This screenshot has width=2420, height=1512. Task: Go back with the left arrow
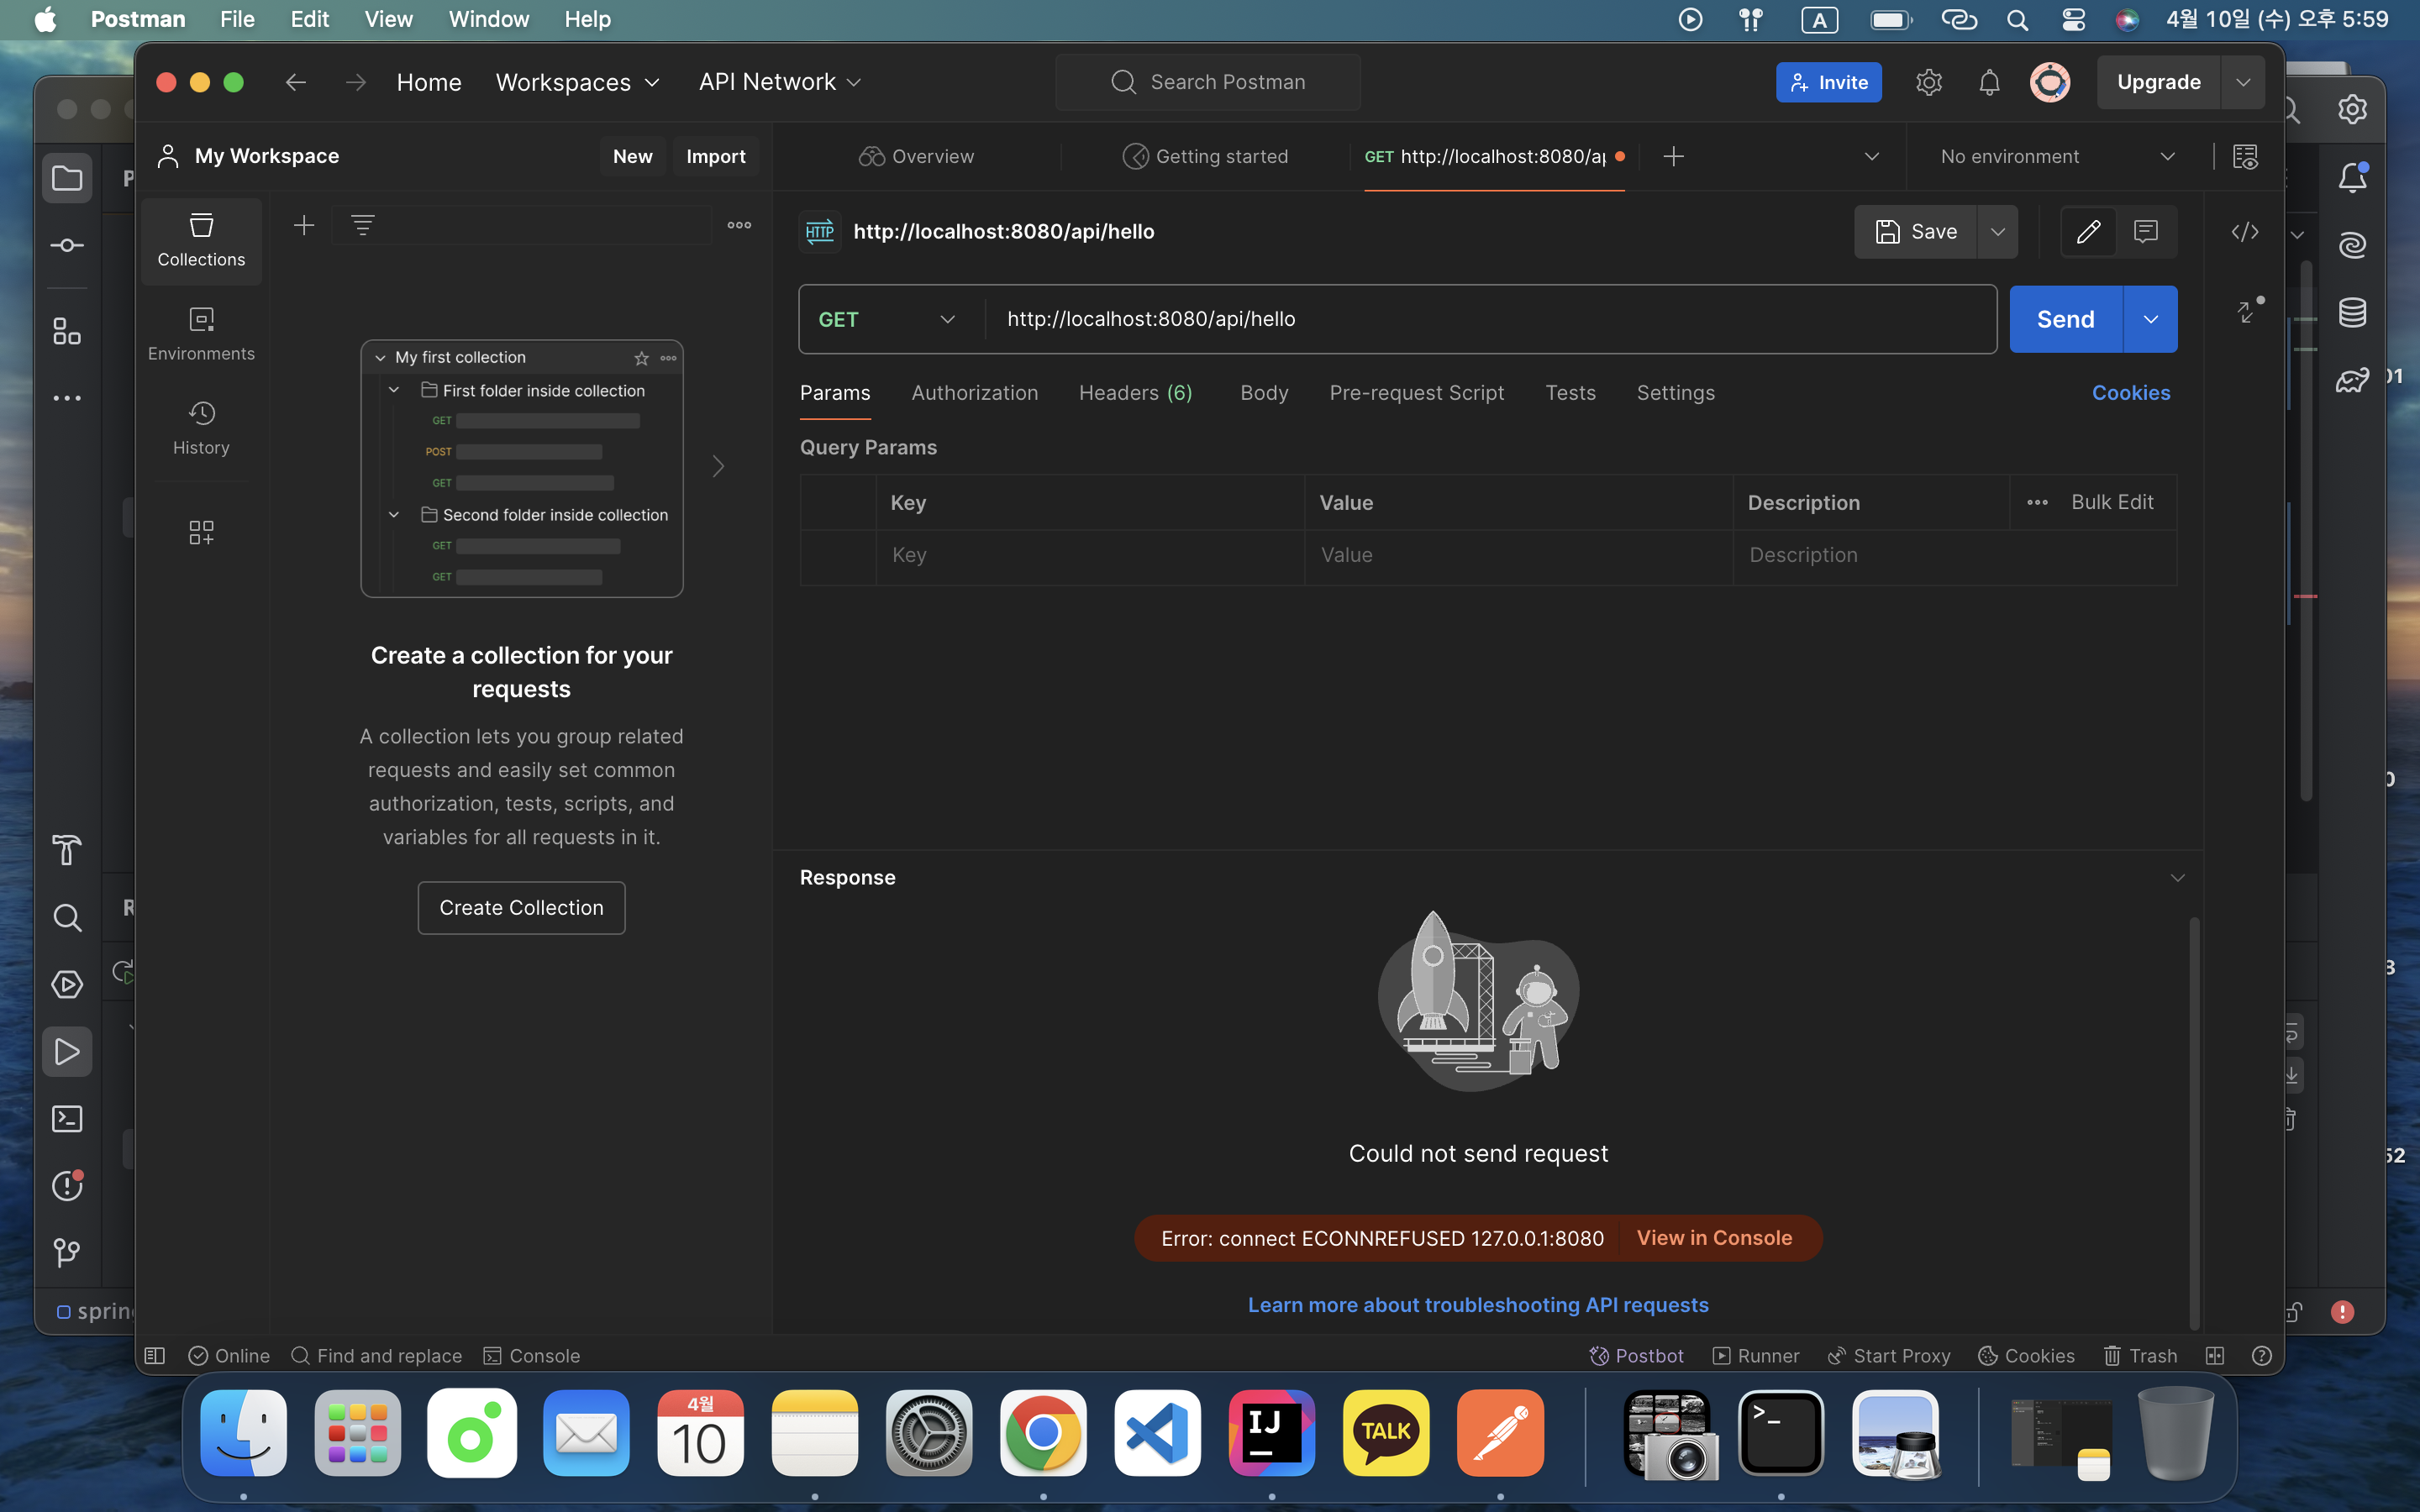(296, 82)
